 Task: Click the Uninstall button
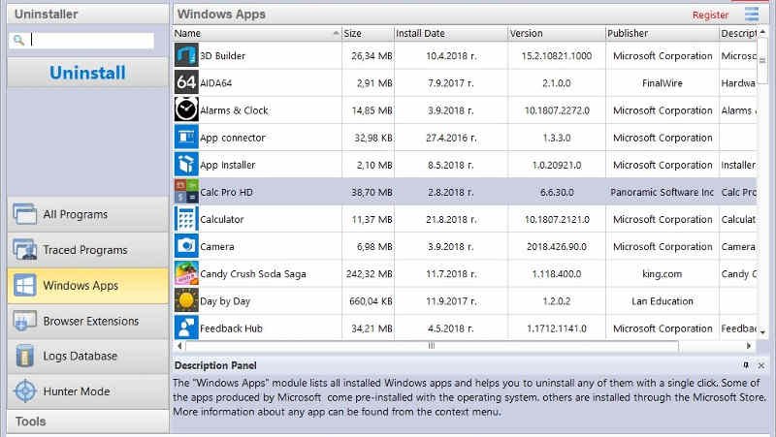88,73
